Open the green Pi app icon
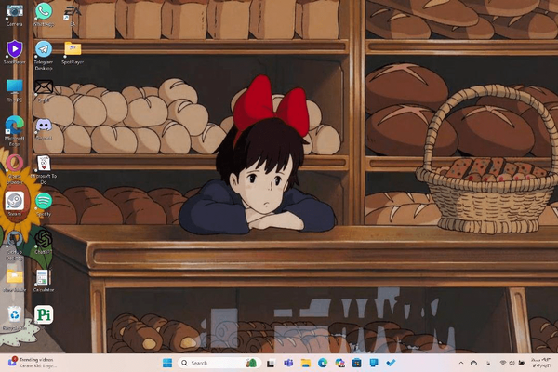558x372 pixels. [x=44, y=314]
